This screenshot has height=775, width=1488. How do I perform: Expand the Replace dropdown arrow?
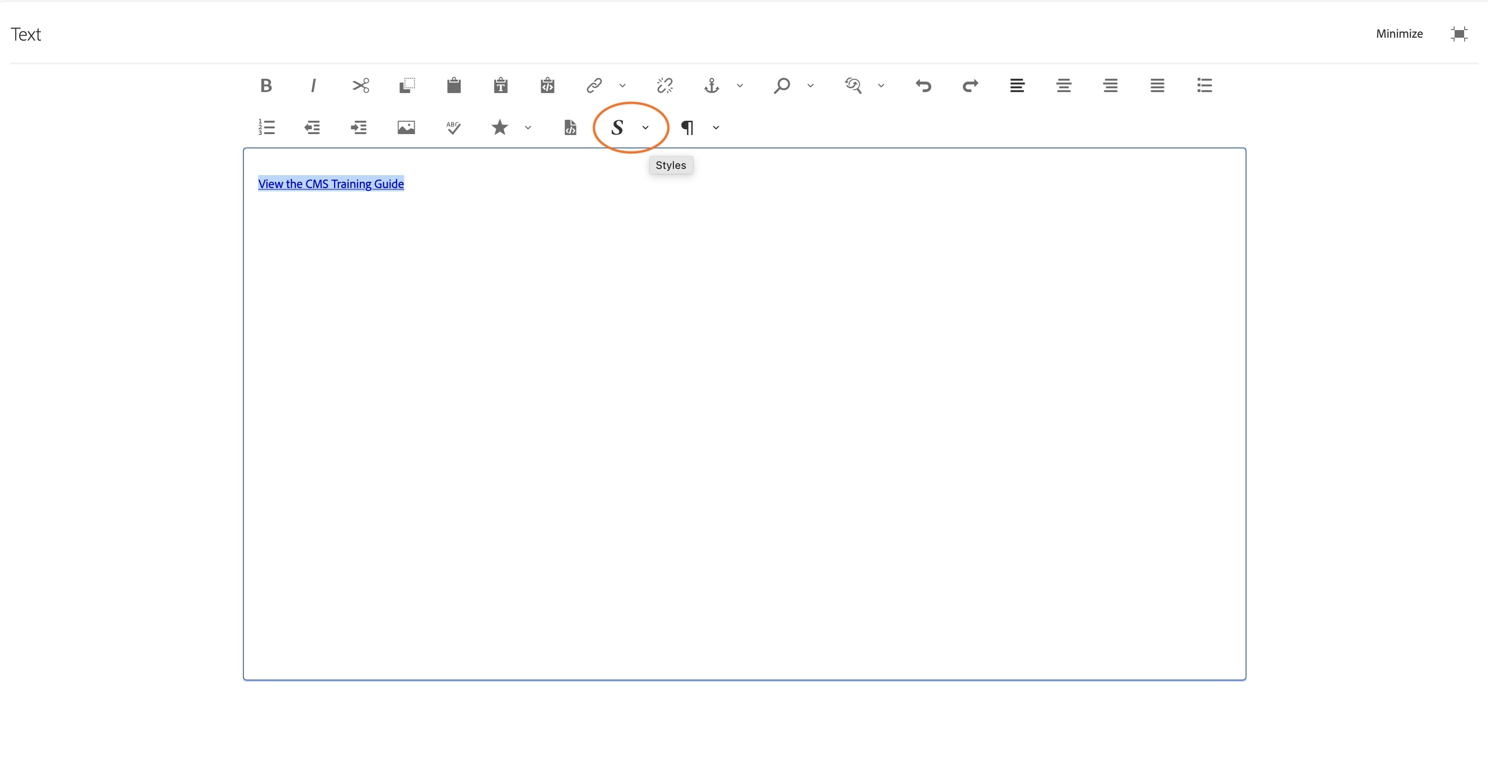(880, 85)
